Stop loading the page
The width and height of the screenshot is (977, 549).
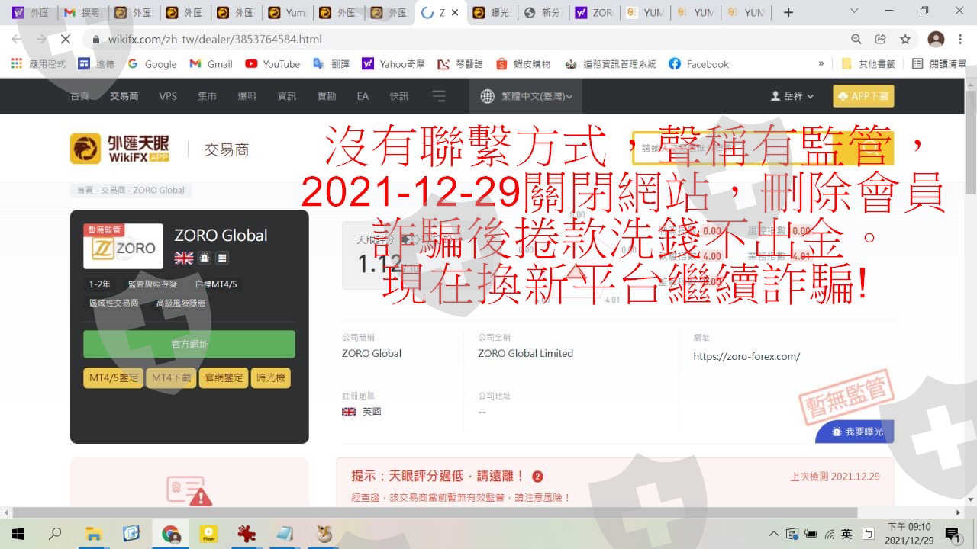[65, 39]
